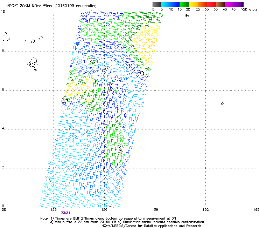Click the '5' label under the color bar
The width and height of the screenshot is (259, 228).
tap(162, 9)
